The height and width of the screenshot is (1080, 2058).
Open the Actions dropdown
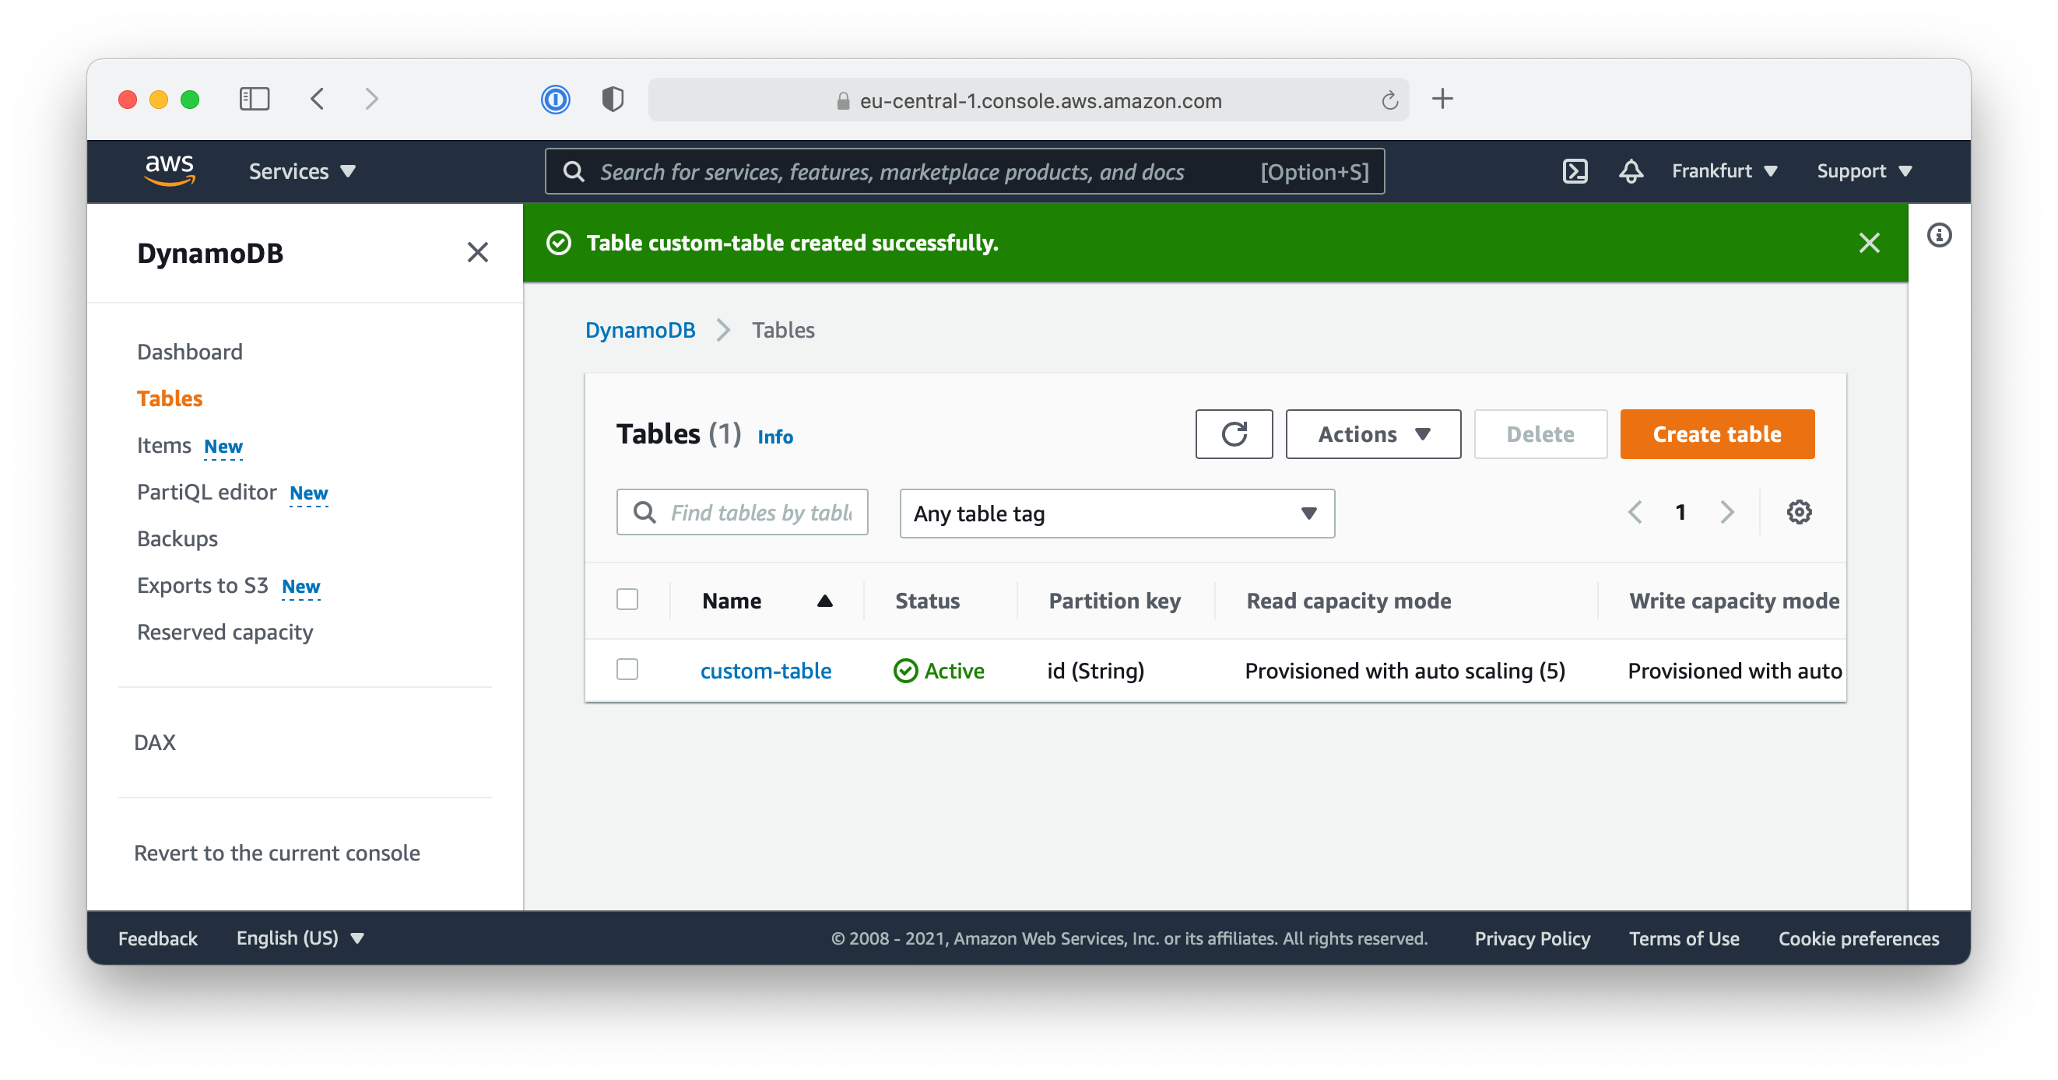(1372, 434)
